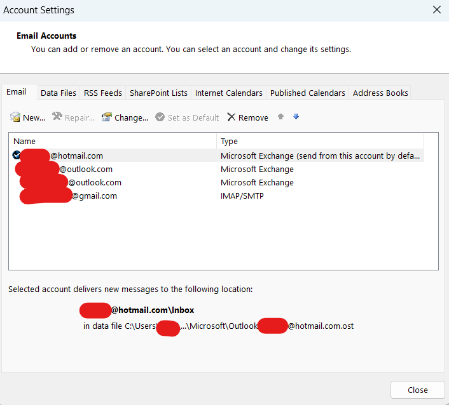Close the Account Settings dialog with X
449x405 pixels.
(x=437, y=10)
